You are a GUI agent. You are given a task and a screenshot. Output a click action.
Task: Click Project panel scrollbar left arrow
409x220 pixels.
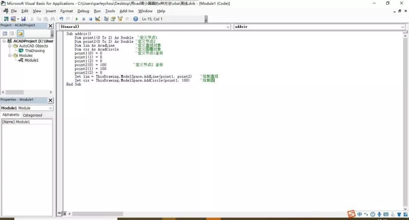pyautogui.click(x=3, y=92)
